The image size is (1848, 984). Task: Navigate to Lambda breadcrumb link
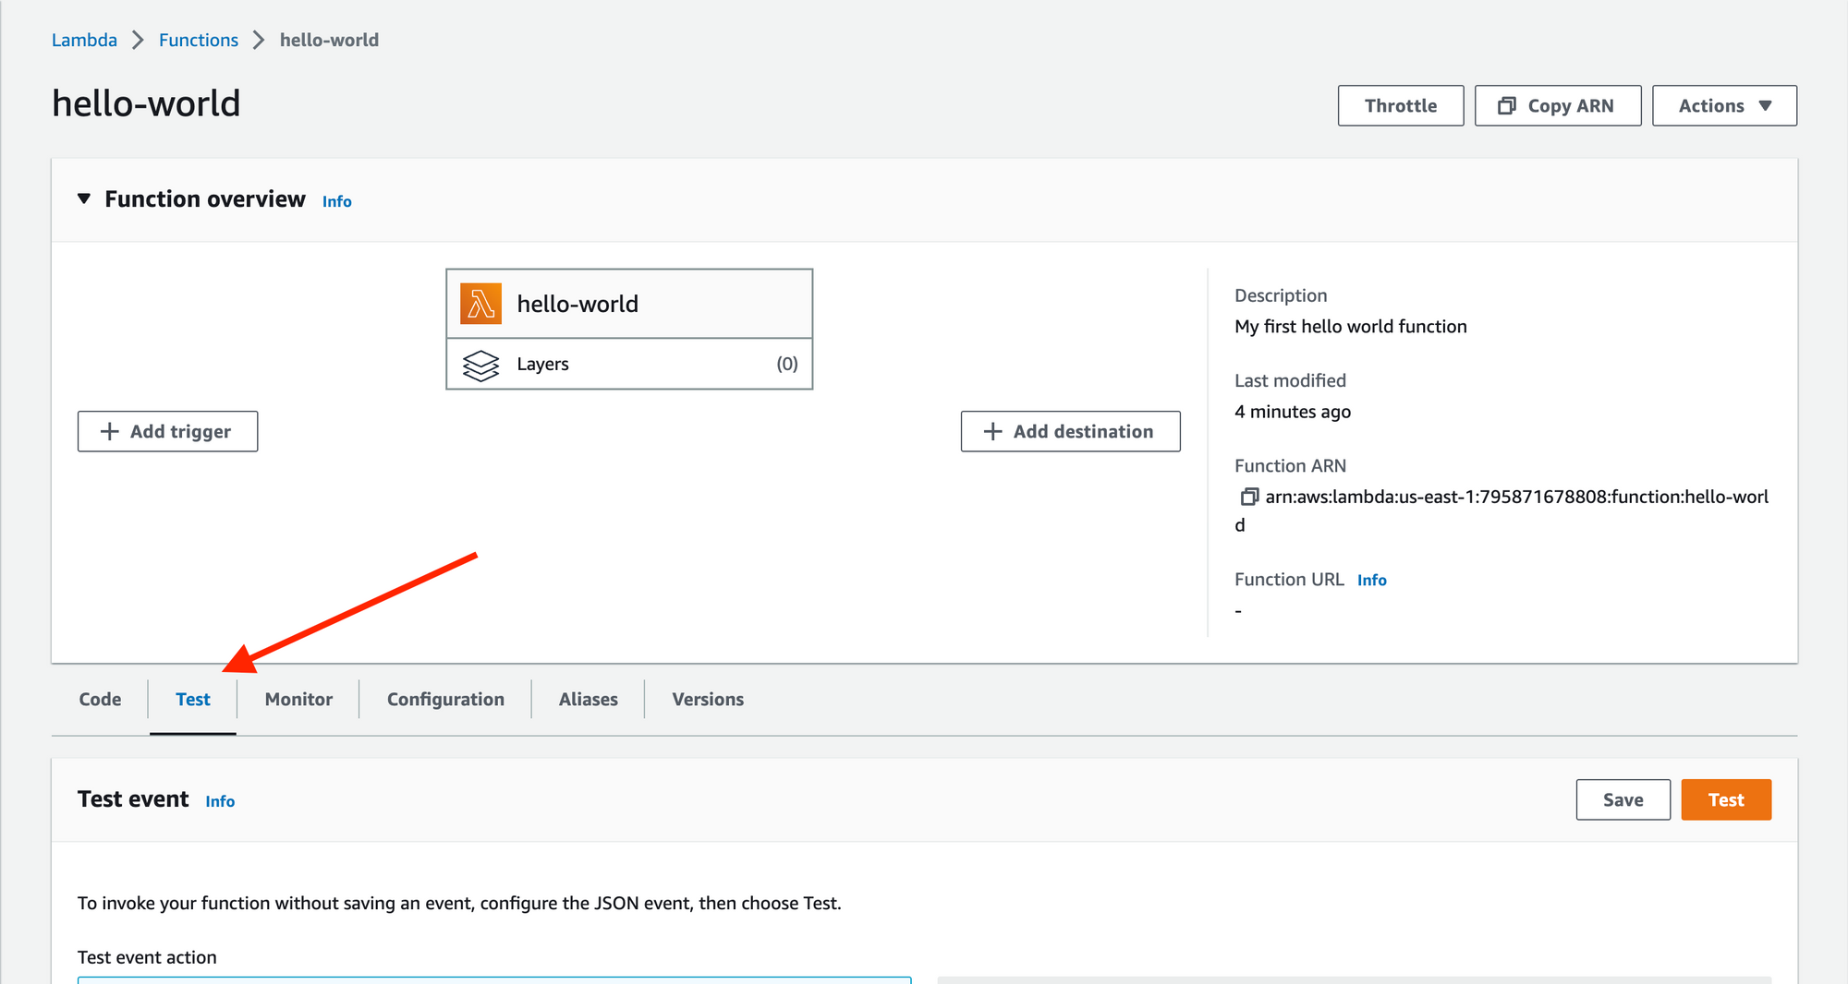[x=84, y=40]
